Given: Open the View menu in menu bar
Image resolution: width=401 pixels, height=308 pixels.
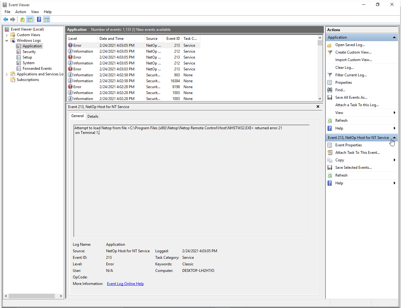Looking at the screenshot, I should 35,12.
